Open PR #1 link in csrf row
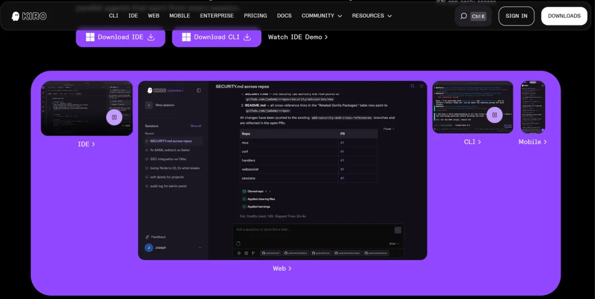595x299 pixels. pyautogui.click(x=342, y=151)
